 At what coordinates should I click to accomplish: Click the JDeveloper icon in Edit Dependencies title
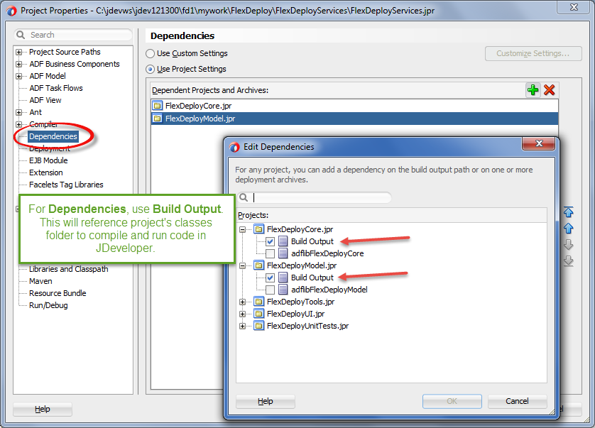[x=234, y=147]
